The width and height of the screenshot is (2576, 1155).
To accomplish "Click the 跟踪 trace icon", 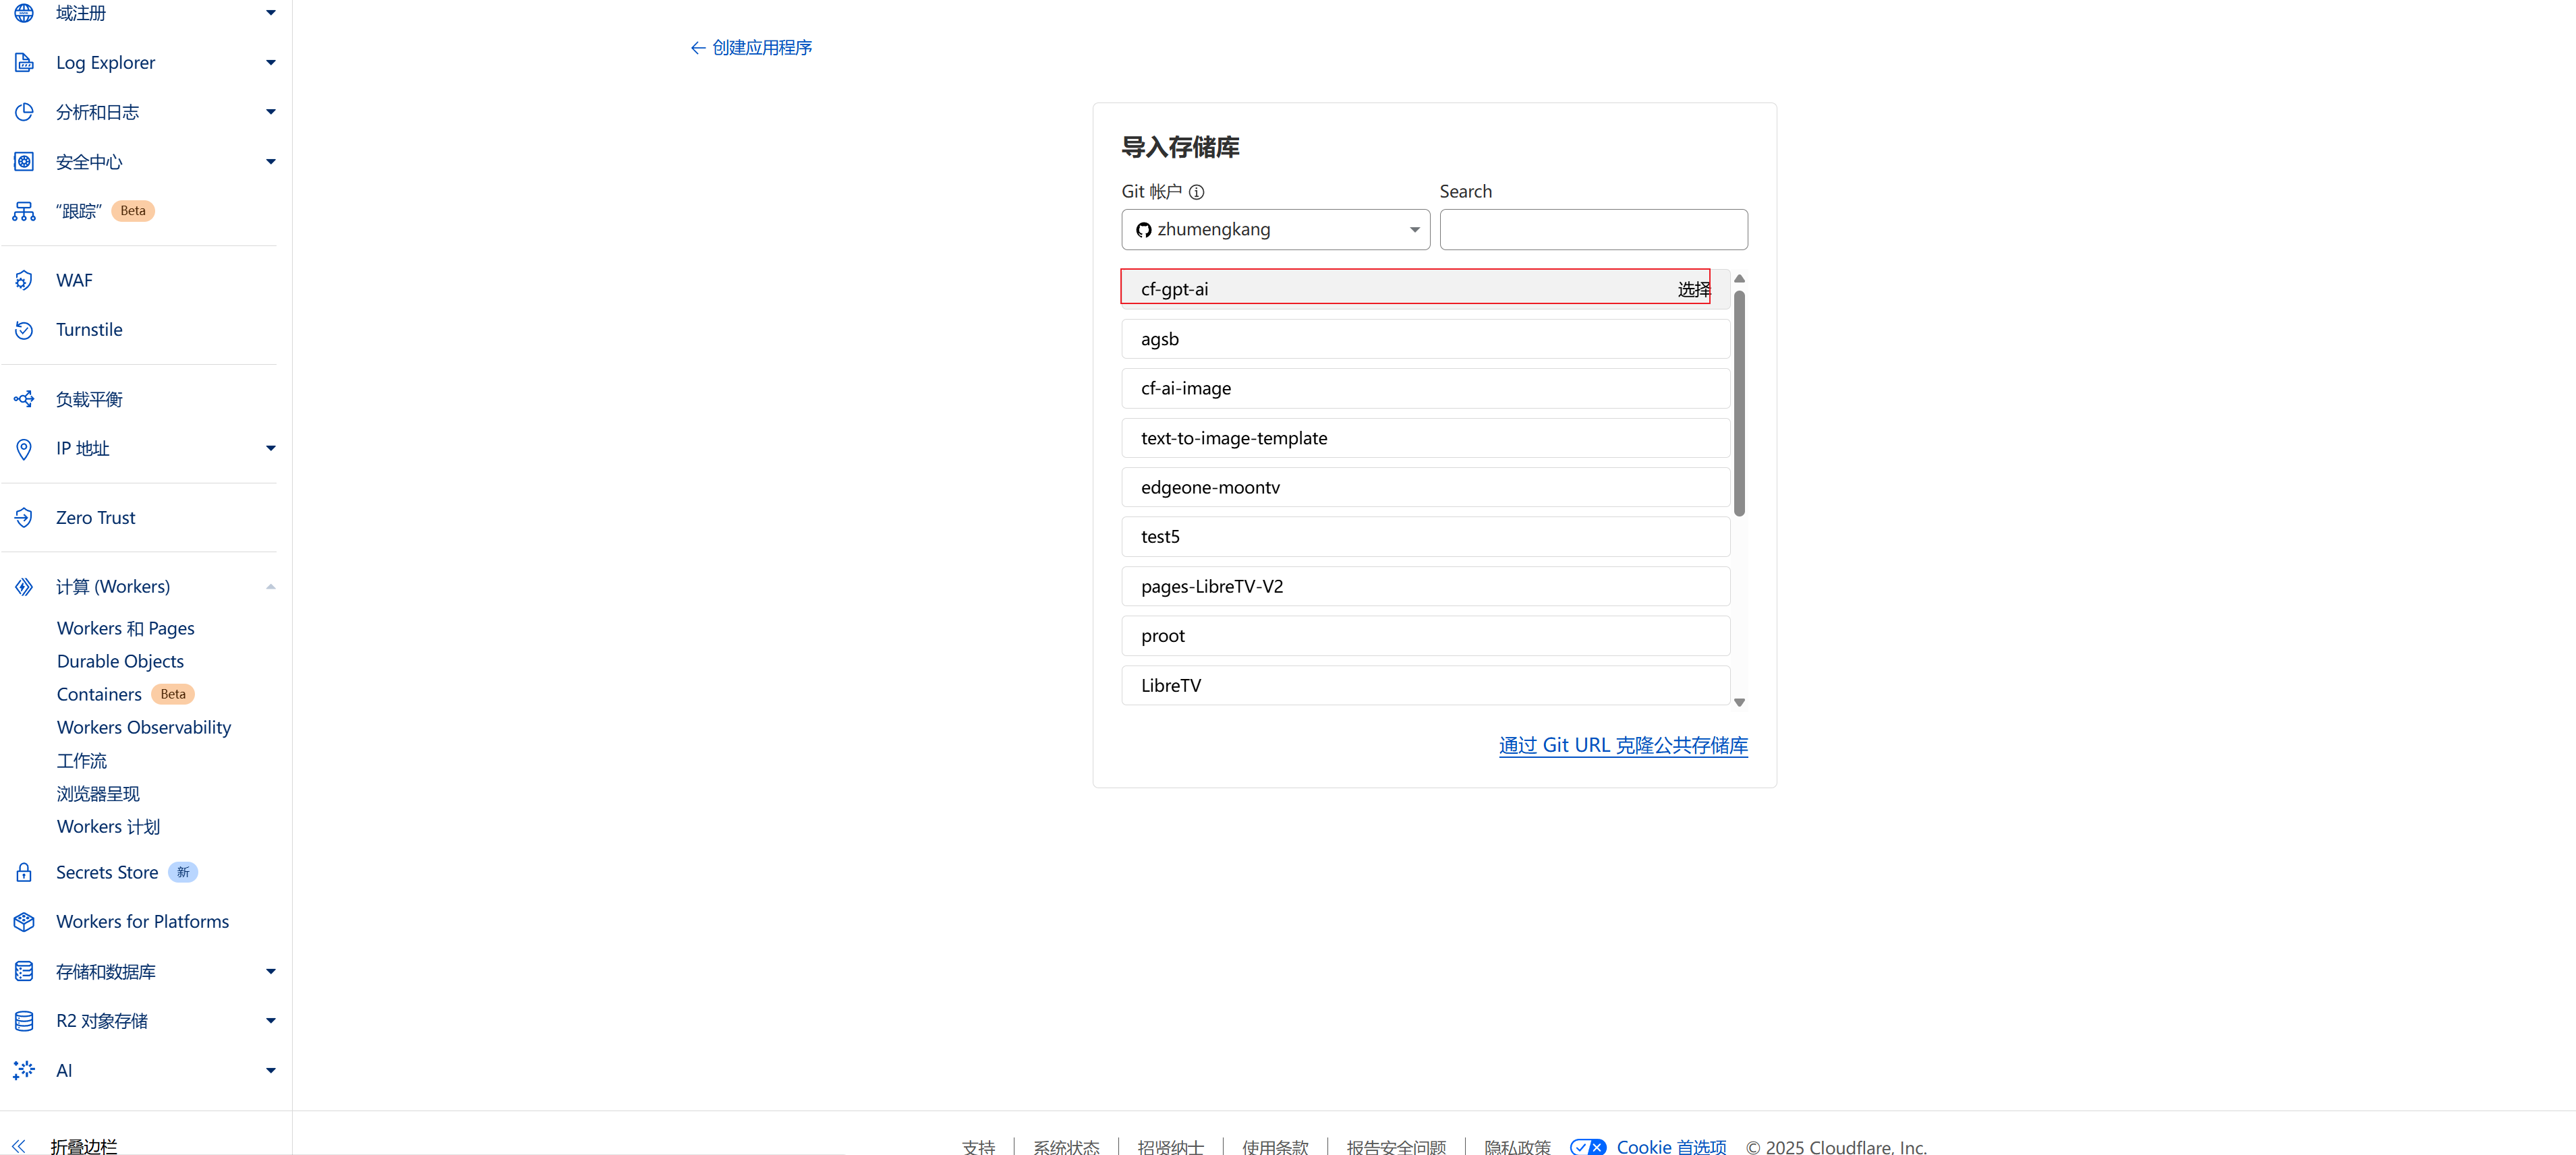I will pos(24,211).
